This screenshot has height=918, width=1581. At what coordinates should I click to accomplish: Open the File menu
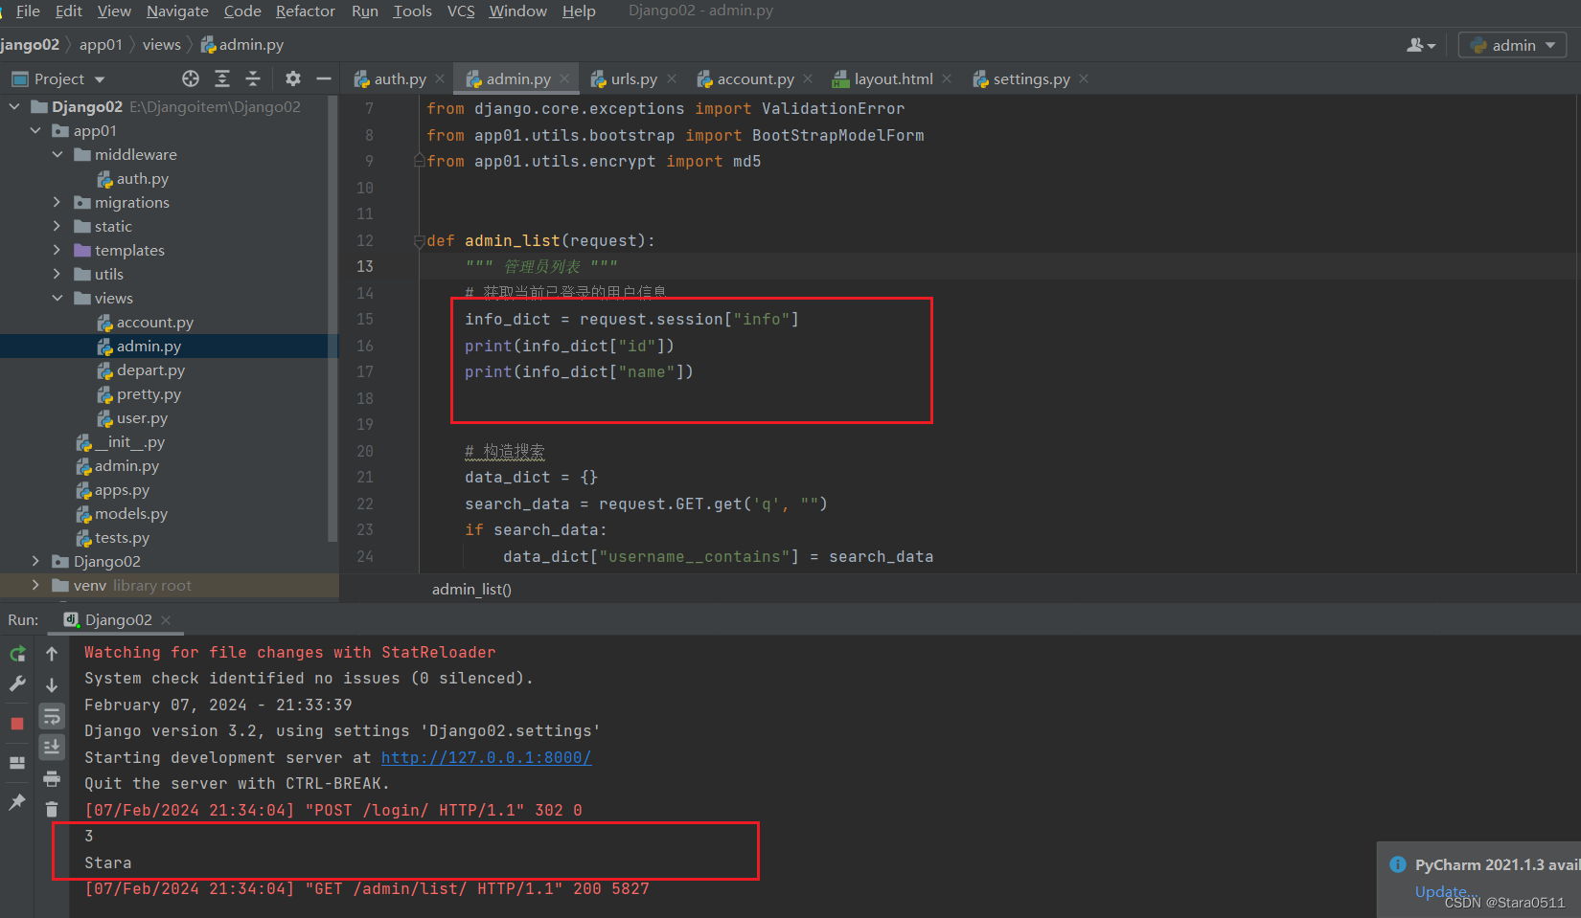coord(28,11)
